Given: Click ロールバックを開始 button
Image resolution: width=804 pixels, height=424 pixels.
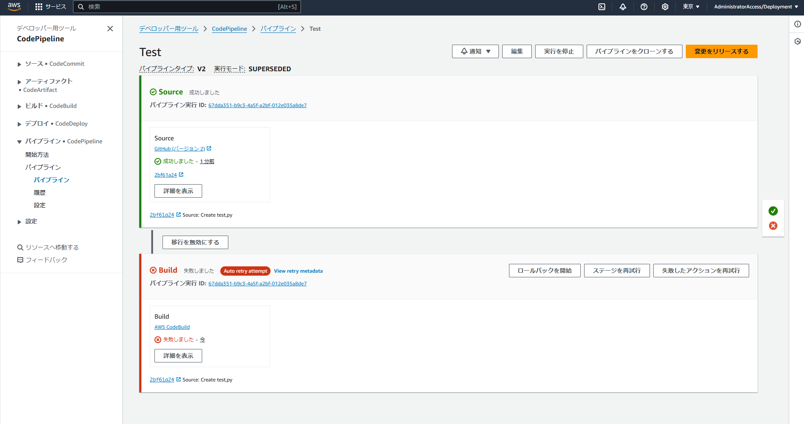Looking at the screenshot, I should pos(545,271).
